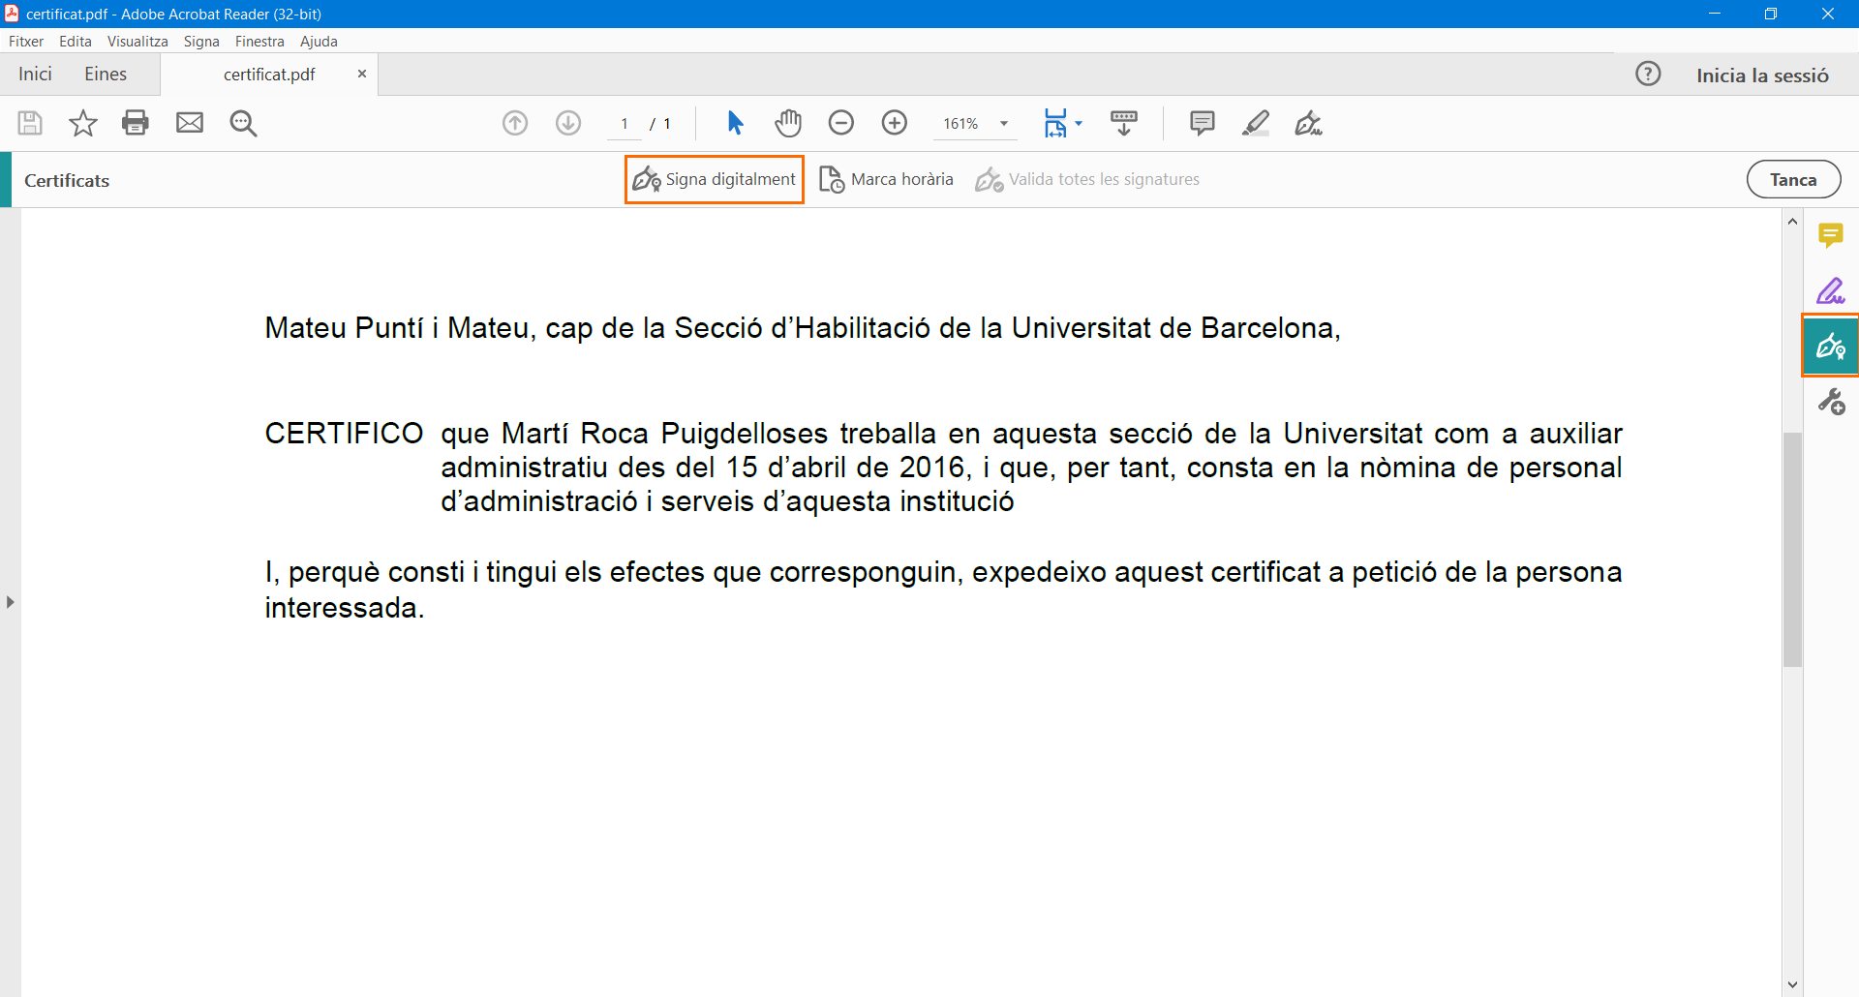Click the page number input field
Image resolution: width=1859 pixels, height=997 pixels.
625,124
